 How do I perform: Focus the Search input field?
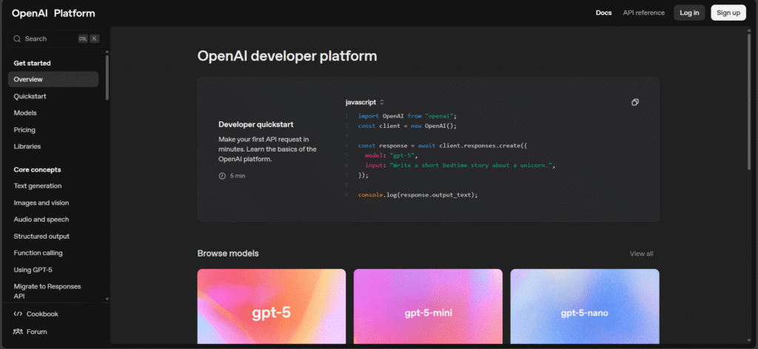tap(48, 38)
